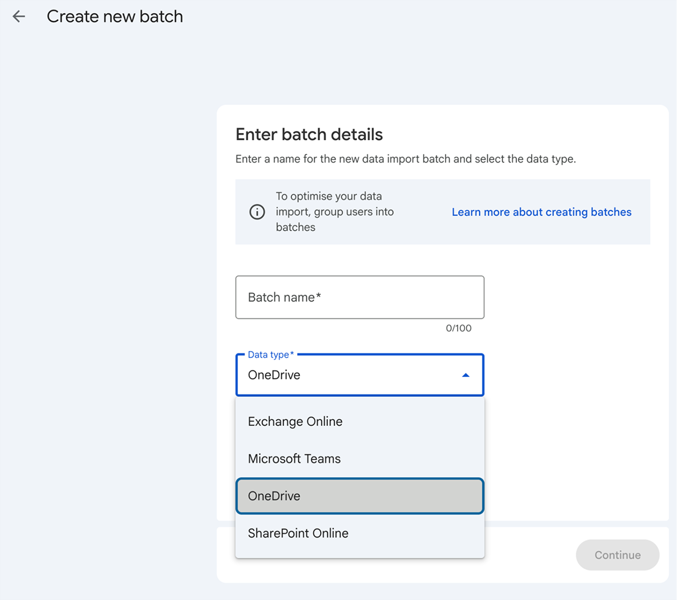Pick the highlighted OneDrive option in list
Screen dimensions: 677x600
tap(360, 496)
